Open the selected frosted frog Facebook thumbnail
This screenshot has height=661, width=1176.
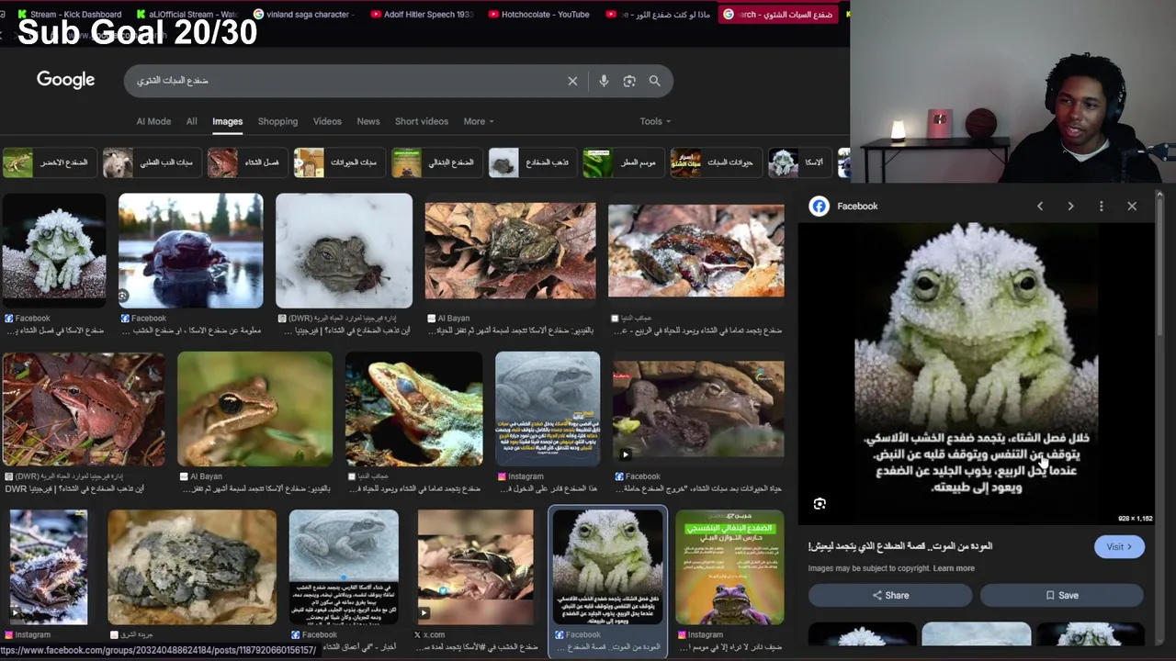click(607, 566)
